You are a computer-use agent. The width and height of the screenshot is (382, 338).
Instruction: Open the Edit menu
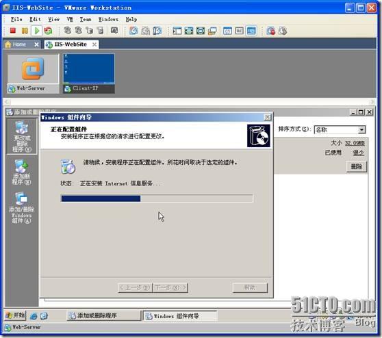point(35,19)
